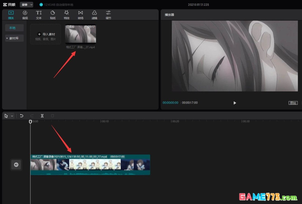Click the auto-save checkmark status icon

pos(41,5)
